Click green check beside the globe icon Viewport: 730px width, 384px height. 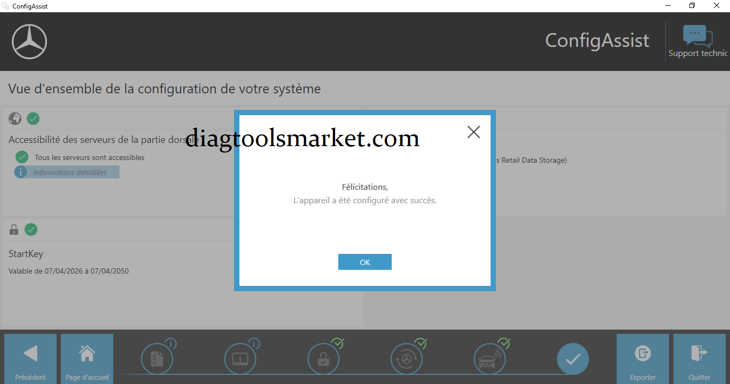(x=33, y=118)
